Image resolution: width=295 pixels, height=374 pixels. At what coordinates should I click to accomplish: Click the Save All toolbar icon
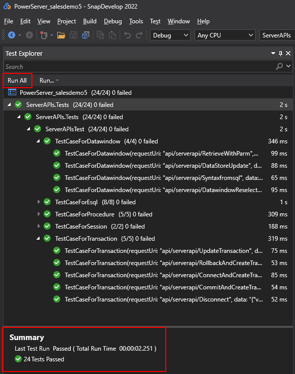(x=85, y=35)
